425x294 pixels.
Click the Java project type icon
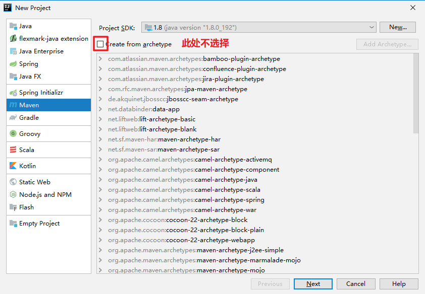[x=13, y=26]
